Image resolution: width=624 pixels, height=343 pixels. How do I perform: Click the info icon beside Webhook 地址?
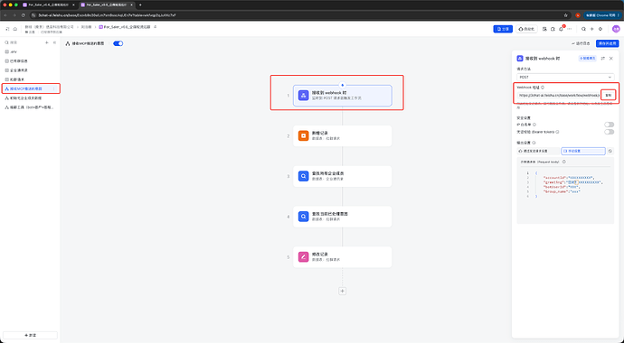[543, 88]
